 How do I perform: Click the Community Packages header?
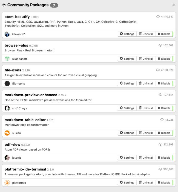[x=28, y=5]
